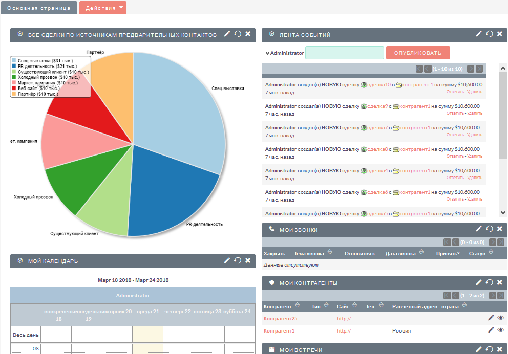This screenshot has height=354, width=508.
Task: Edit the pie chart dashlet with pencil icon
Action: point(227,34)
